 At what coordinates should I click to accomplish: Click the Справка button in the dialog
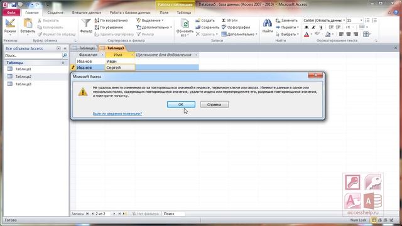pyautogui.click(x=214, y=105)
